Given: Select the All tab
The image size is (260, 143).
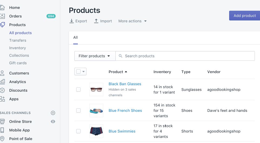Looking at the screenshot, I should (x=75, y=38).
